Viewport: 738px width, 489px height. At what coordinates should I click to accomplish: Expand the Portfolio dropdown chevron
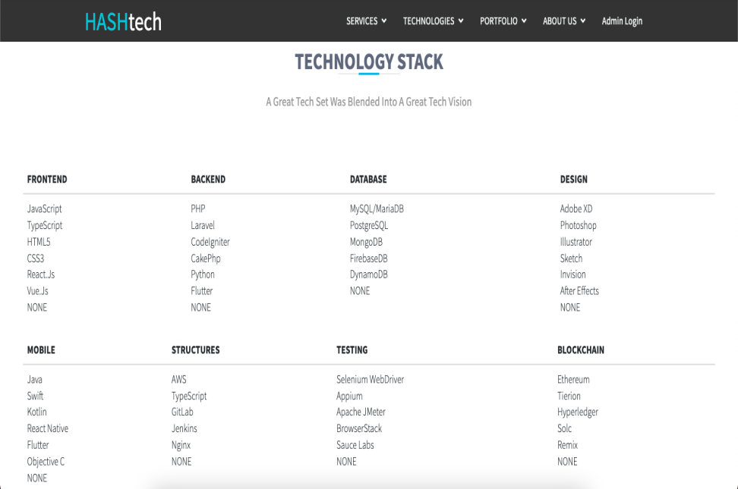point(524,21)
